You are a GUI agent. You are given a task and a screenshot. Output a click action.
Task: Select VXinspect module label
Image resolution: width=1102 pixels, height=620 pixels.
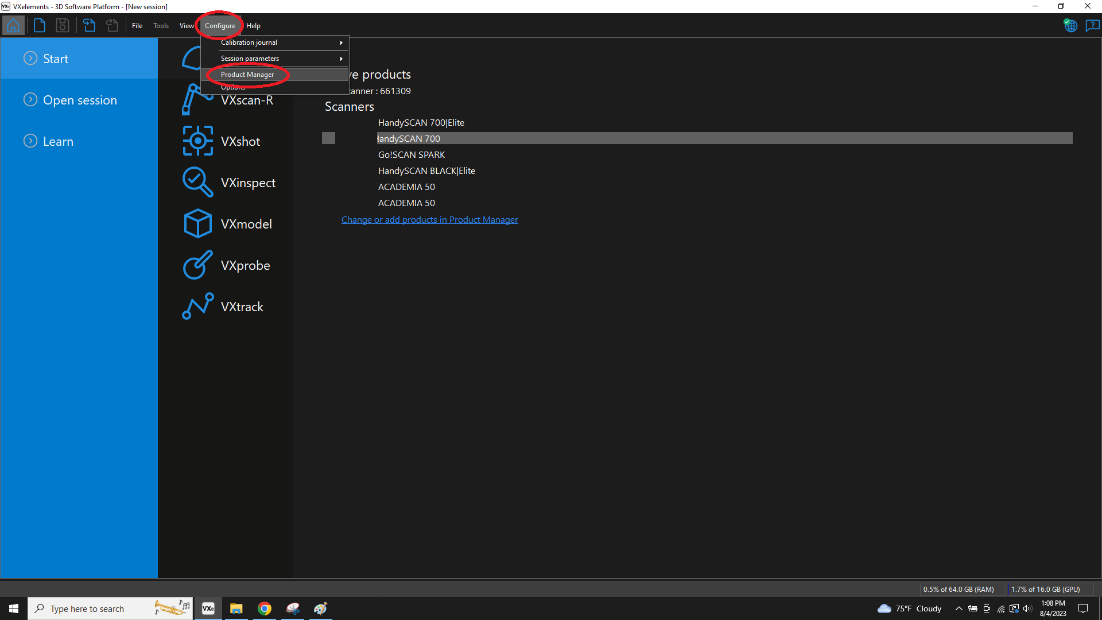click(248, 183)
